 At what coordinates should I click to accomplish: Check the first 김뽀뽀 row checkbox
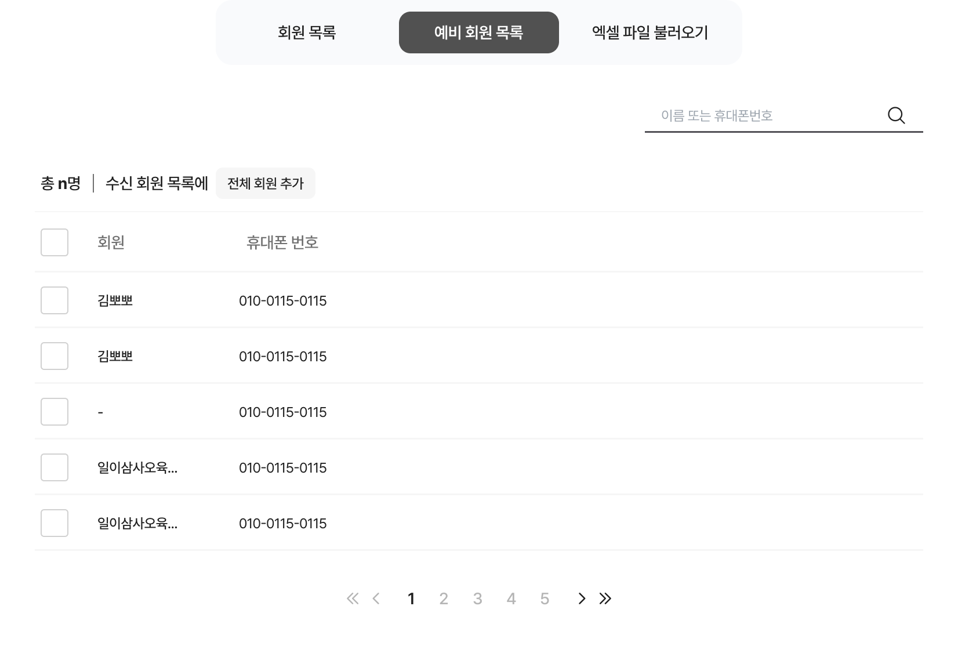pyautogui.click(x=55, y=300)
